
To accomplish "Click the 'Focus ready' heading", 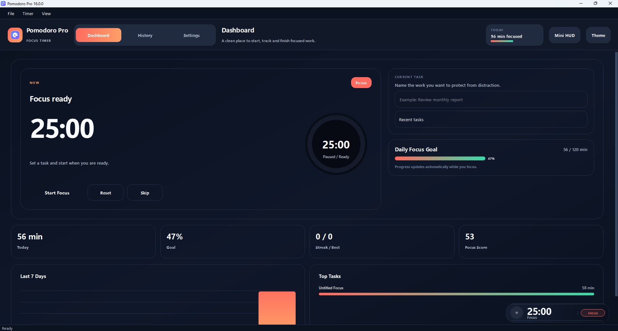I will click(51, 99).
